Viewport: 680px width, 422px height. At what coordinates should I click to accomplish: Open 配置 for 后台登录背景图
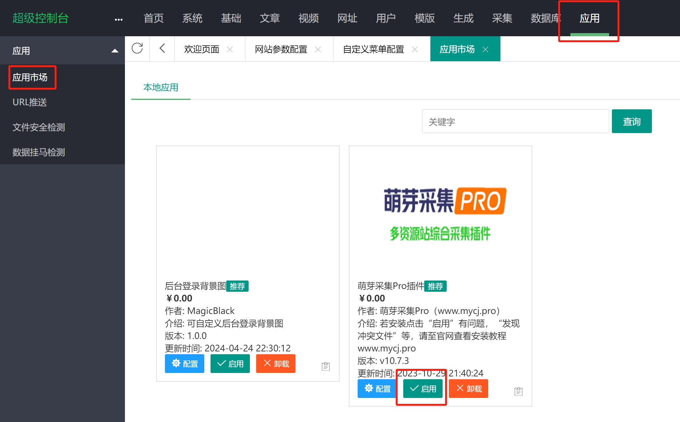click(x=184, y=364)
